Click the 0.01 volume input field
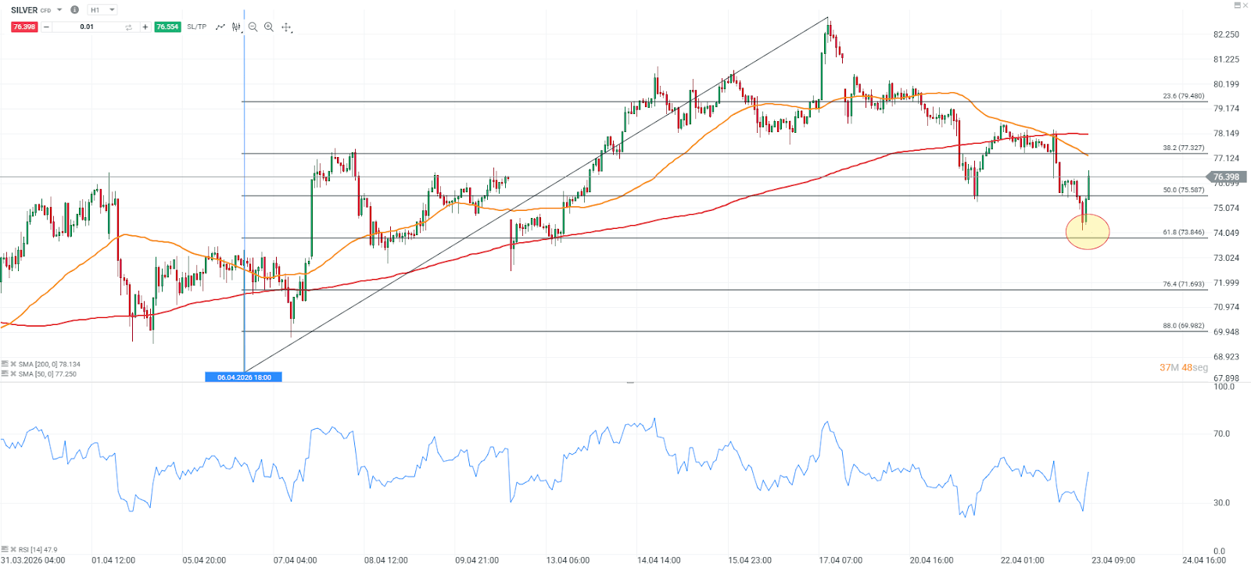The width and height of the screenshot is (1251, 568). [87, 27]
